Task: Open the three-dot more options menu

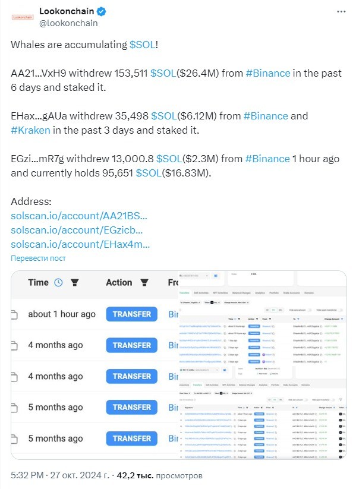Action: coord(341,11)
